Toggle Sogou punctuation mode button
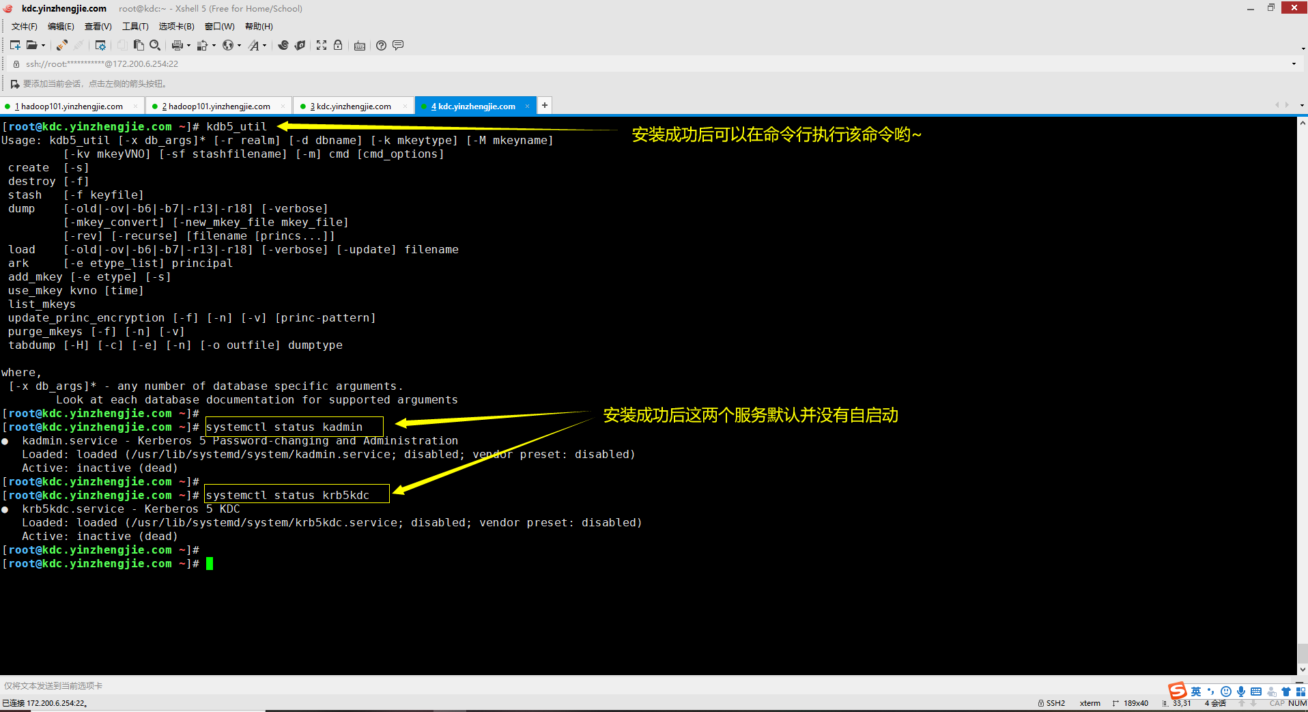 [x=1211, y=692]
